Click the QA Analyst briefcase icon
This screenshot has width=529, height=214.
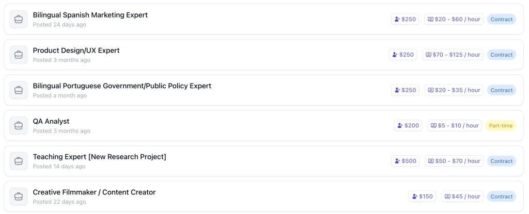pos(19,125)
